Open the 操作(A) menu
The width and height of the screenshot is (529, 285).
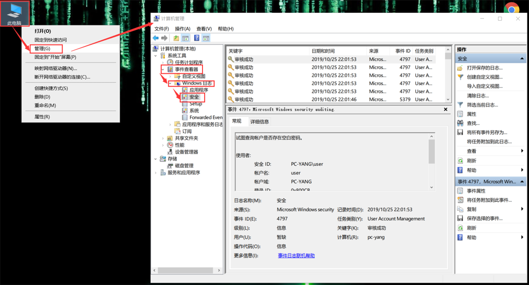point(182,29)
